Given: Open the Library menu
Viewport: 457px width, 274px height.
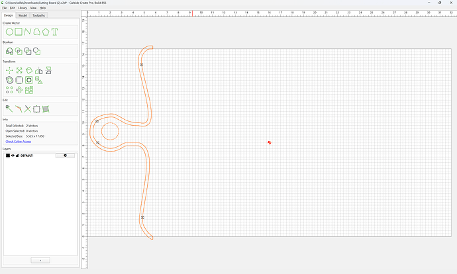Looking at the screenshot, I should coord(23,8).
